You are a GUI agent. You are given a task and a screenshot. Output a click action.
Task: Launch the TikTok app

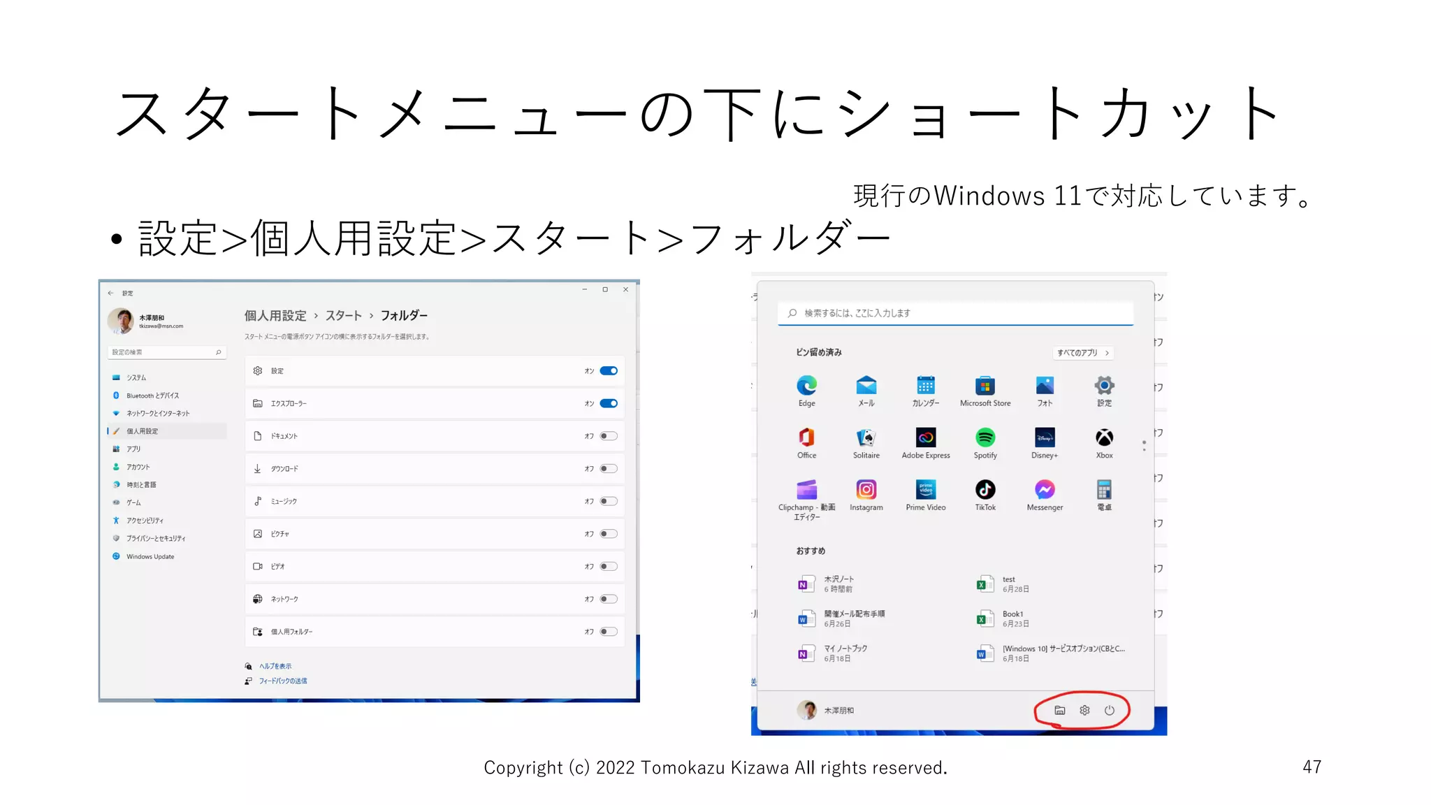[x=985, y=495]
